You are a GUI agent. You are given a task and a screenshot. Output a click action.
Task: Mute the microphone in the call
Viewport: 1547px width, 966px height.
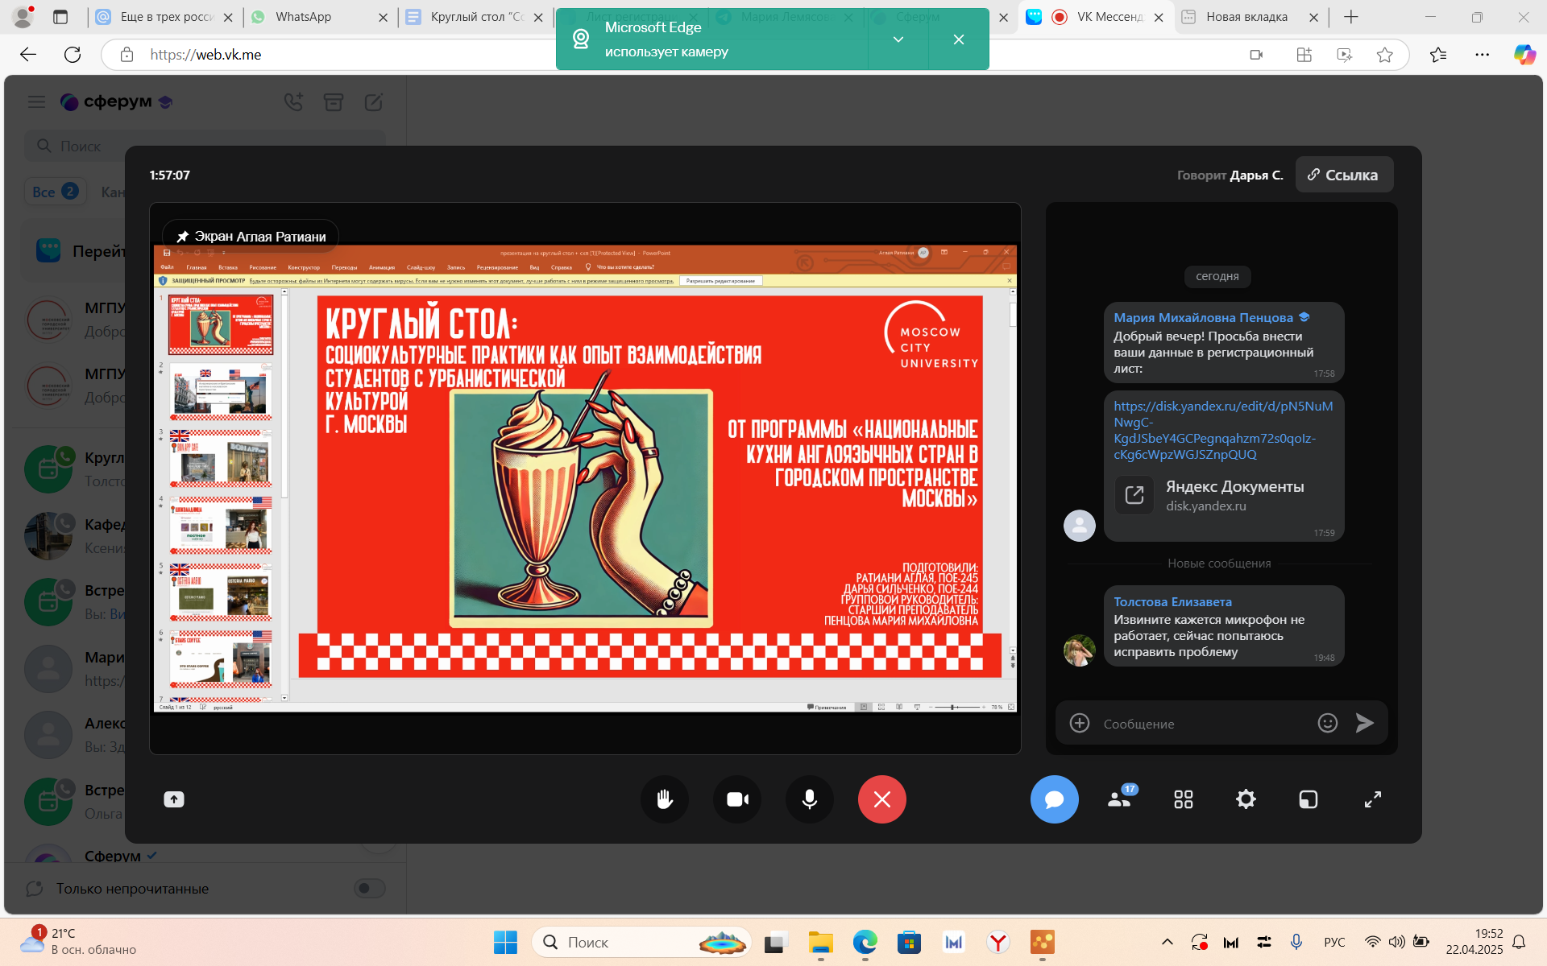[x=809, y=799]
